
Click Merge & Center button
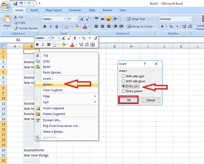[139, 26]
